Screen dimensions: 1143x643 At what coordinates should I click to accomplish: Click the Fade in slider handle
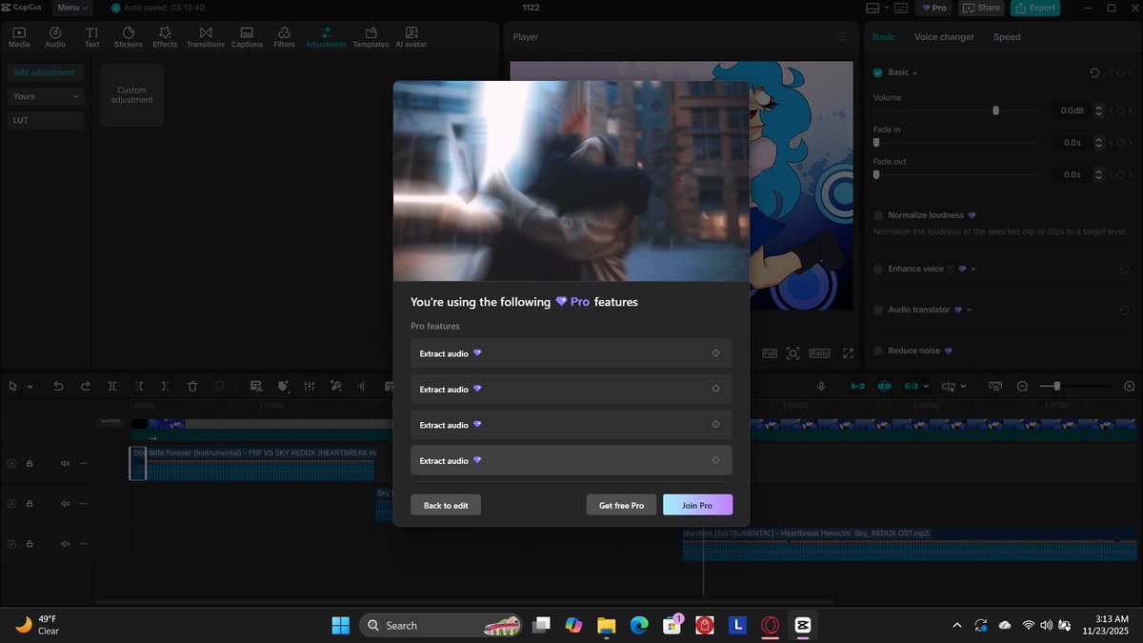pyautogui.click(x=876, y=143)
